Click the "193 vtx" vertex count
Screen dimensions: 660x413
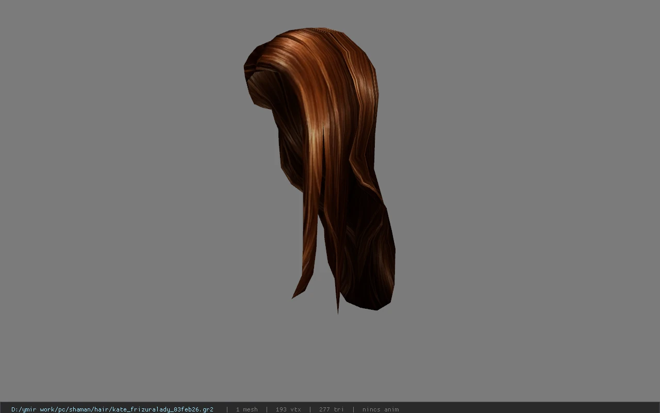[288, 409]
